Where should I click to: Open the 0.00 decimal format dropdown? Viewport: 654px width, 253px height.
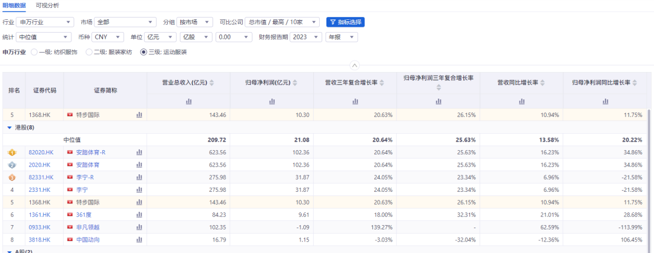pos(234,37)
